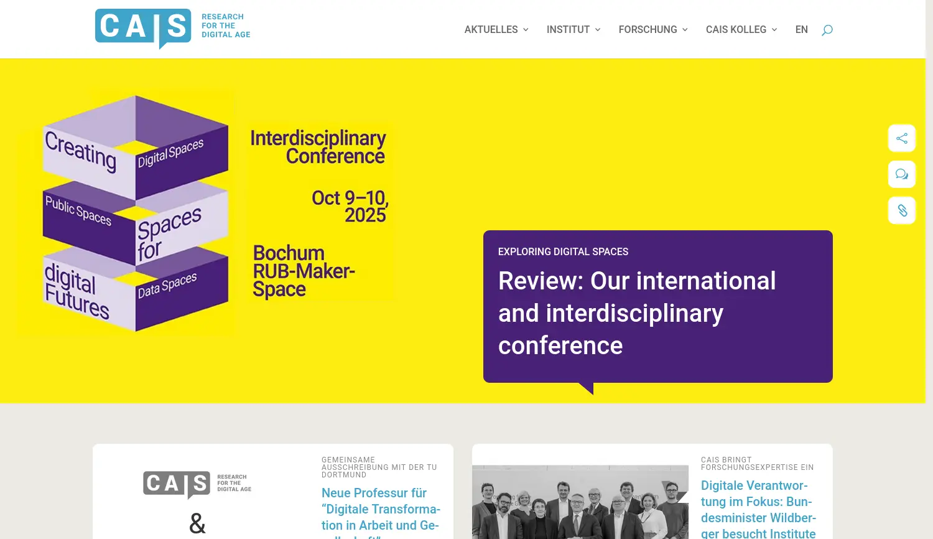This screenshot has width=933, height=539.
Task: Expand the Aktuelles menu chevron
Action: pyautogui.click(x=526, y=30)
